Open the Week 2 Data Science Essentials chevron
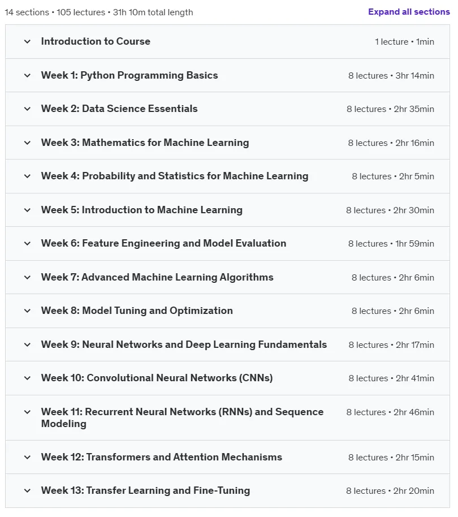 27,109
